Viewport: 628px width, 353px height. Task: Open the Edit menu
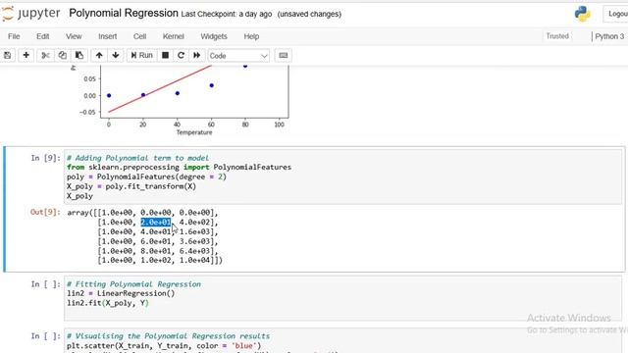pos(43,36)
